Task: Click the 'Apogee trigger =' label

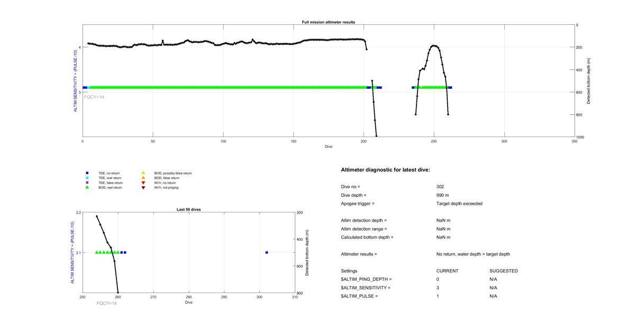Action: click(358, 204)
